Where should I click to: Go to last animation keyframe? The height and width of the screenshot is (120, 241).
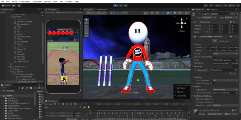[x=75, y=104]
